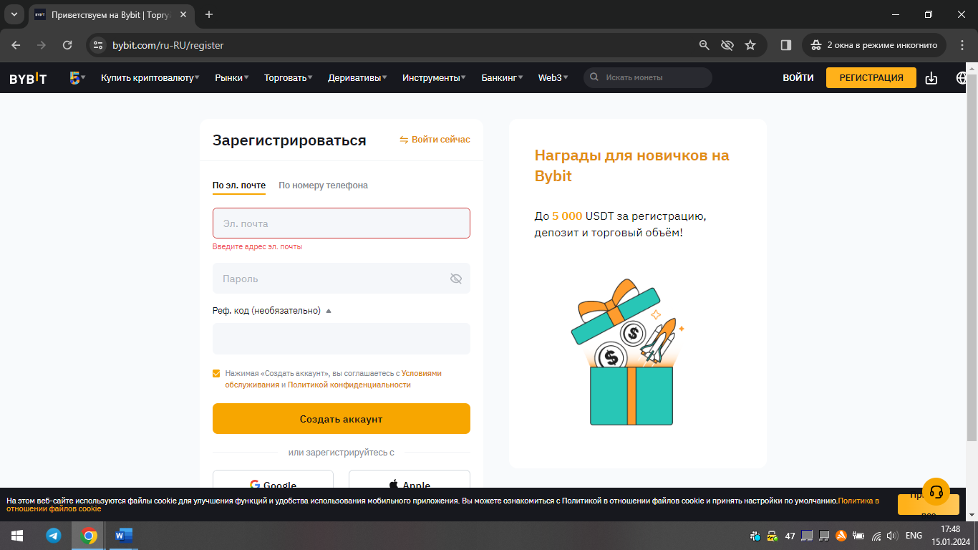Click the Эл. почта input field
This screenshot has height=550, width=978.
point(342,223)
